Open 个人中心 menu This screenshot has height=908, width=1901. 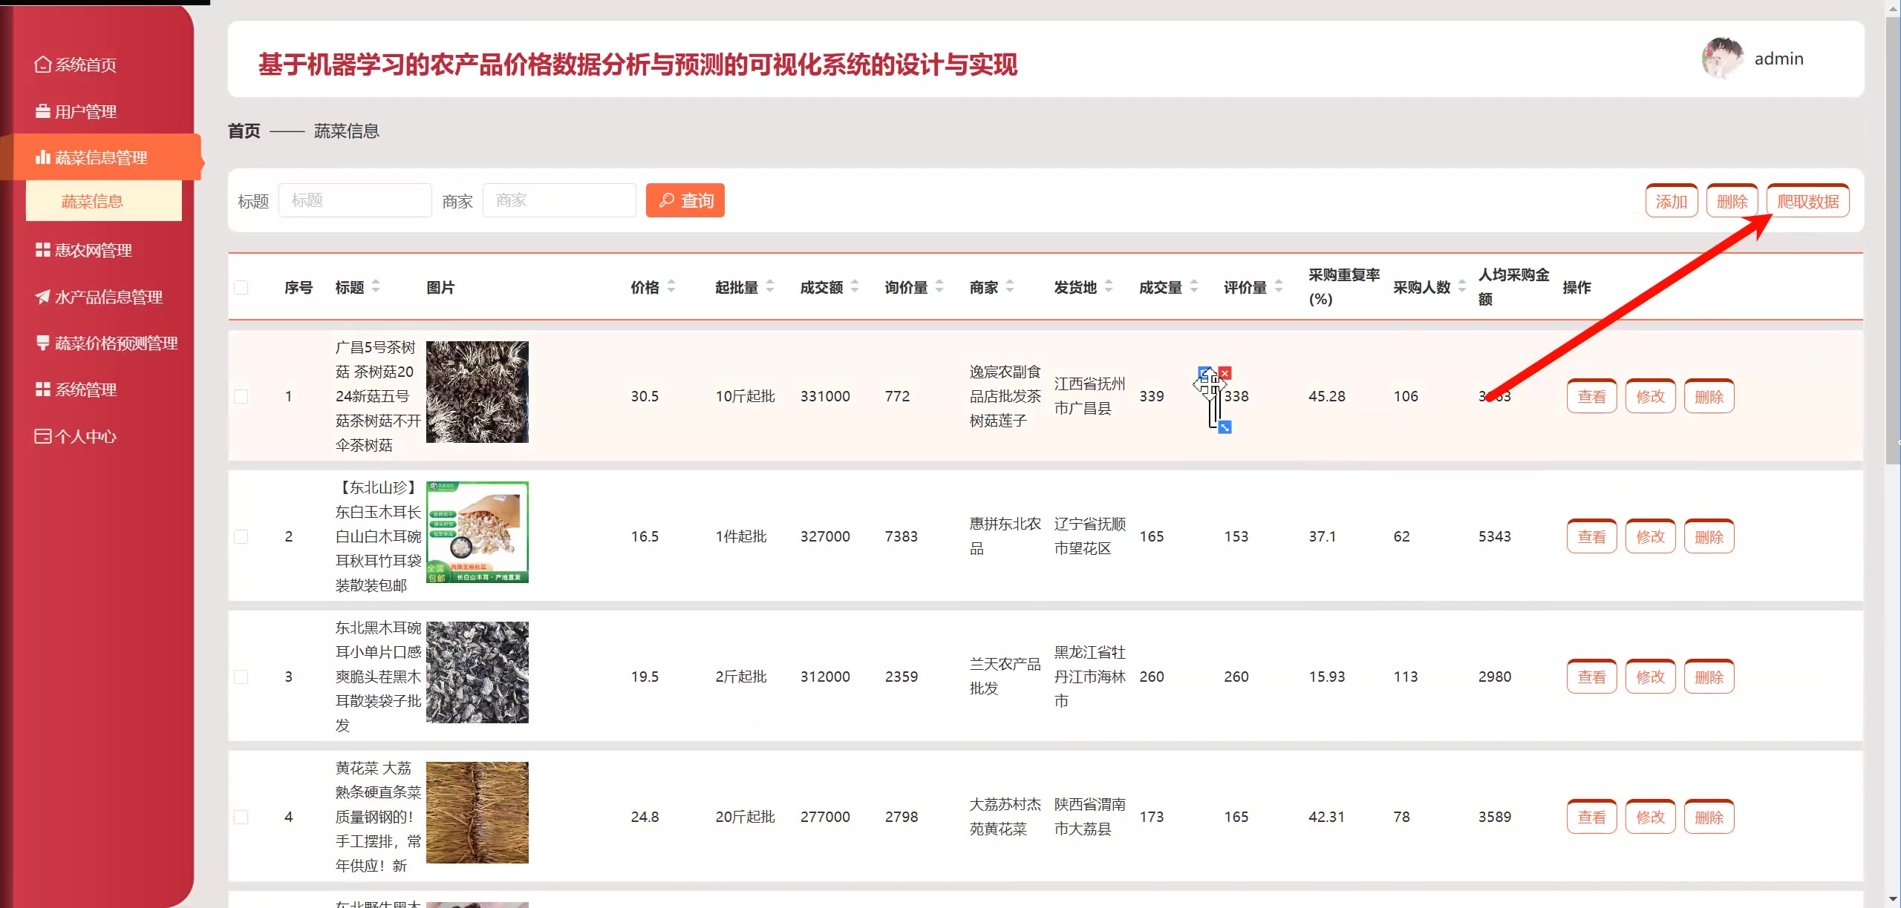tap(85, 437)
